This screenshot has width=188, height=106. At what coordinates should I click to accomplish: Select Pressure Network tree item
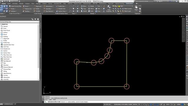click(8, 67)
